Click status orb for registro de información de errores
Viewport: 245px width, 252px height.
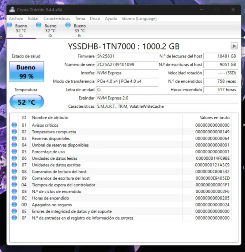[x=14, y=218]
